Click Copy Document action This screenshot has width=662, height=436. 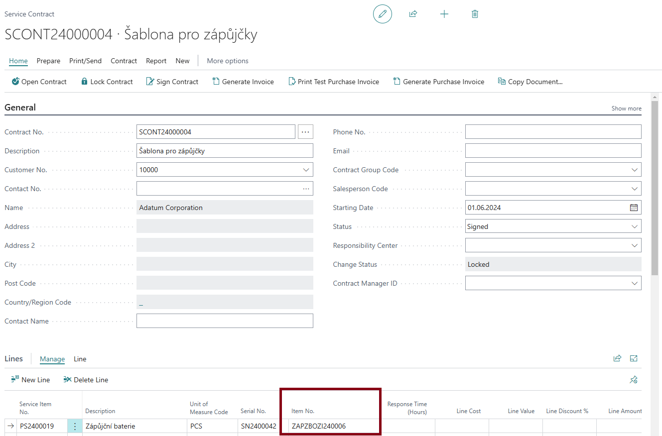pos(530,82)
